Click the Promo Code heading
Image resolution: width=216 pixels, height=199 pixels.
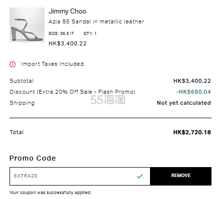(x=32, y=158)
